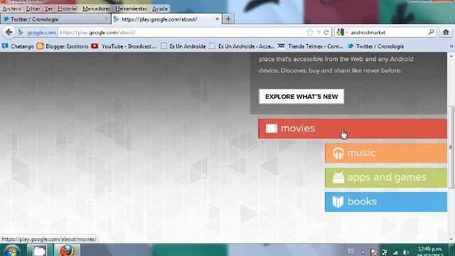
Task: Click the scrollbar down arrow
Action: [451, 240]
